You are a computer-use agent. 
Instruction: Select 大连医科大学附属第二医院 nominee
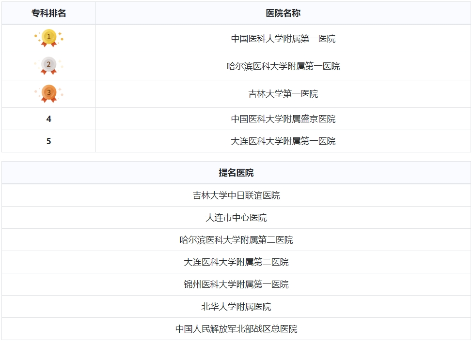(x=236, y=262)
